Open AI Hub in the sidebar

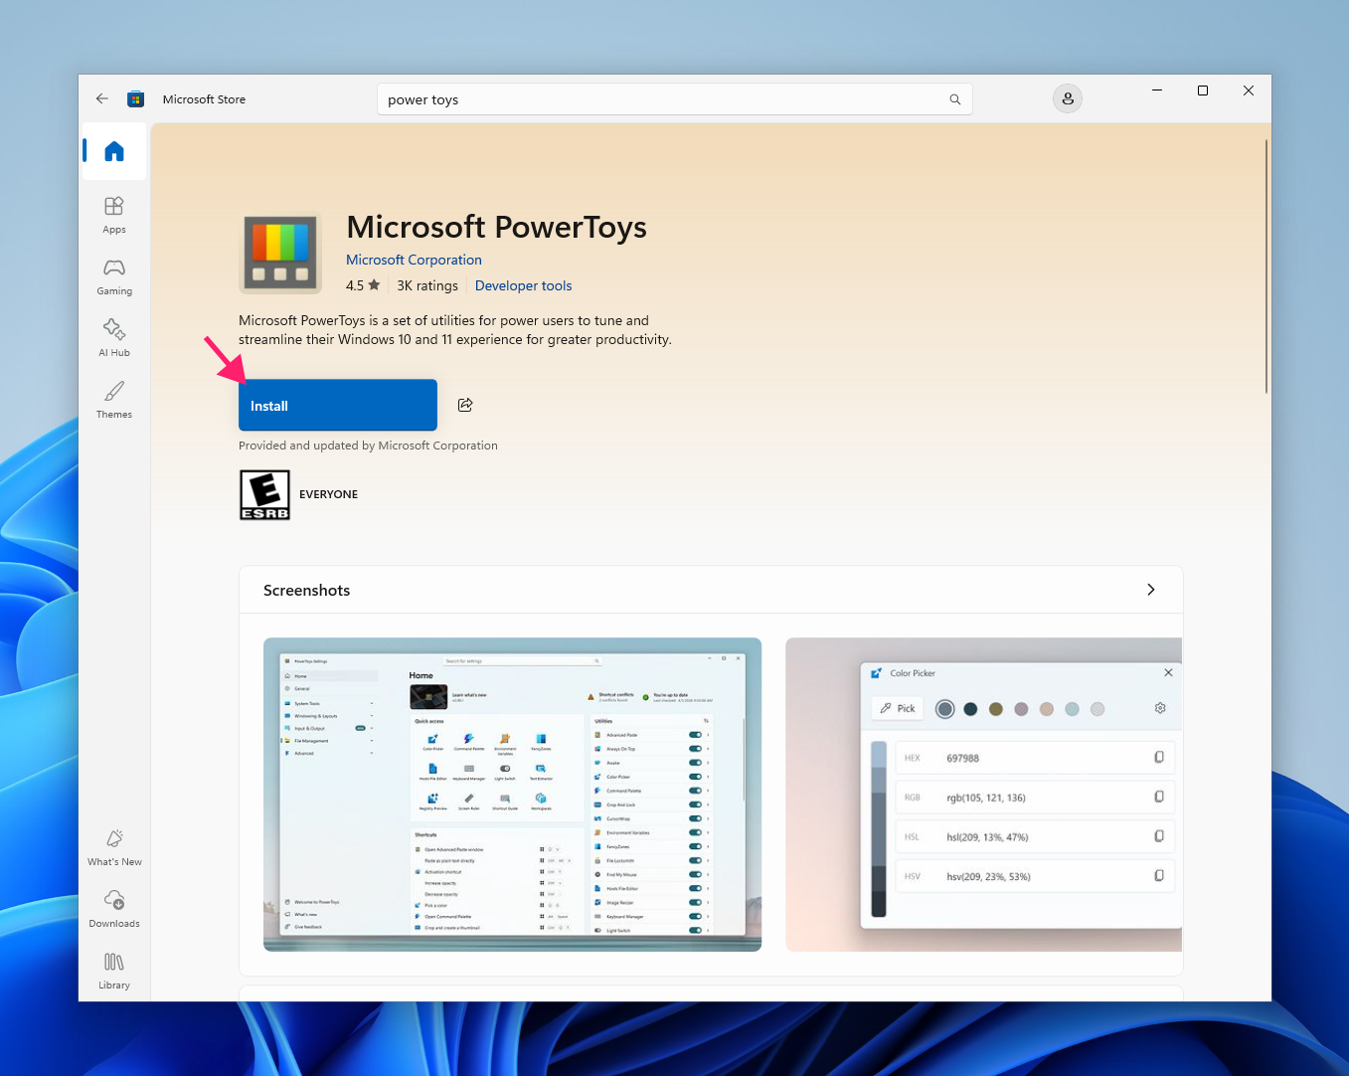(x=114, y=338)
